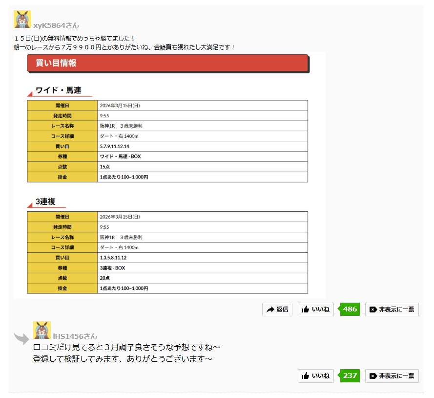434x398 pixels.
Task: Click the green 237 like count badge
Action: click(350, 376)
